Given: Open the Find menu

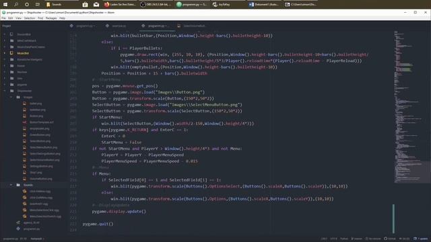Looking at the screenshot, I should [x=40, y=18].
